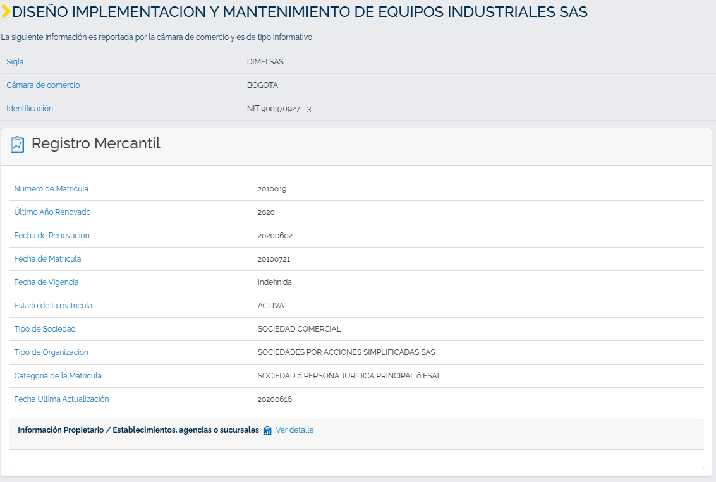Click the Tipo de Sociedad label
The width and height of the screenshot is (716, 482).
point(45,328)
